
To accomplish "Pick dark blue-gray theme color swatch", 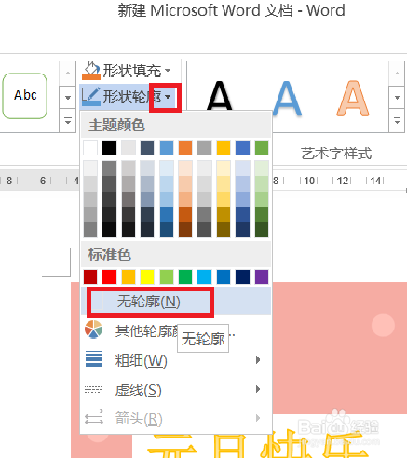I will coord(147,147).
